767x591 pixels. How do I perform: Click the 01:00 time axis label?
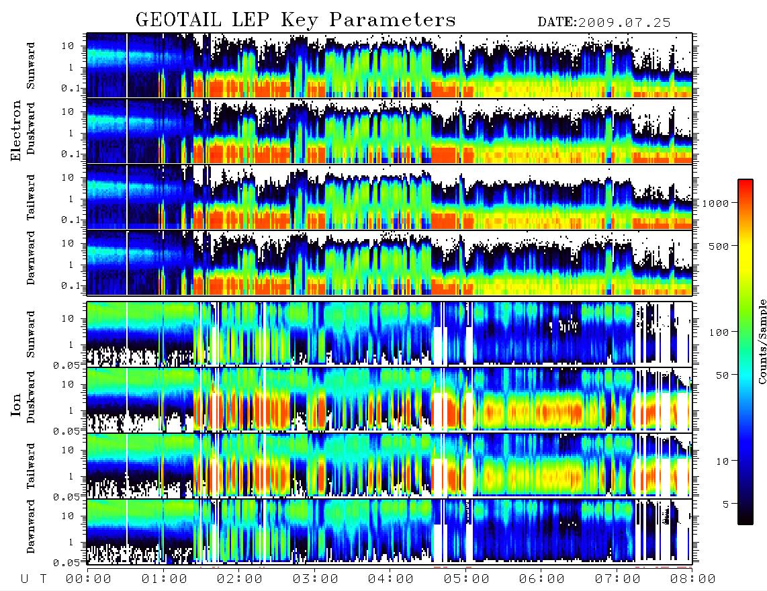click(x=165, y=580)
